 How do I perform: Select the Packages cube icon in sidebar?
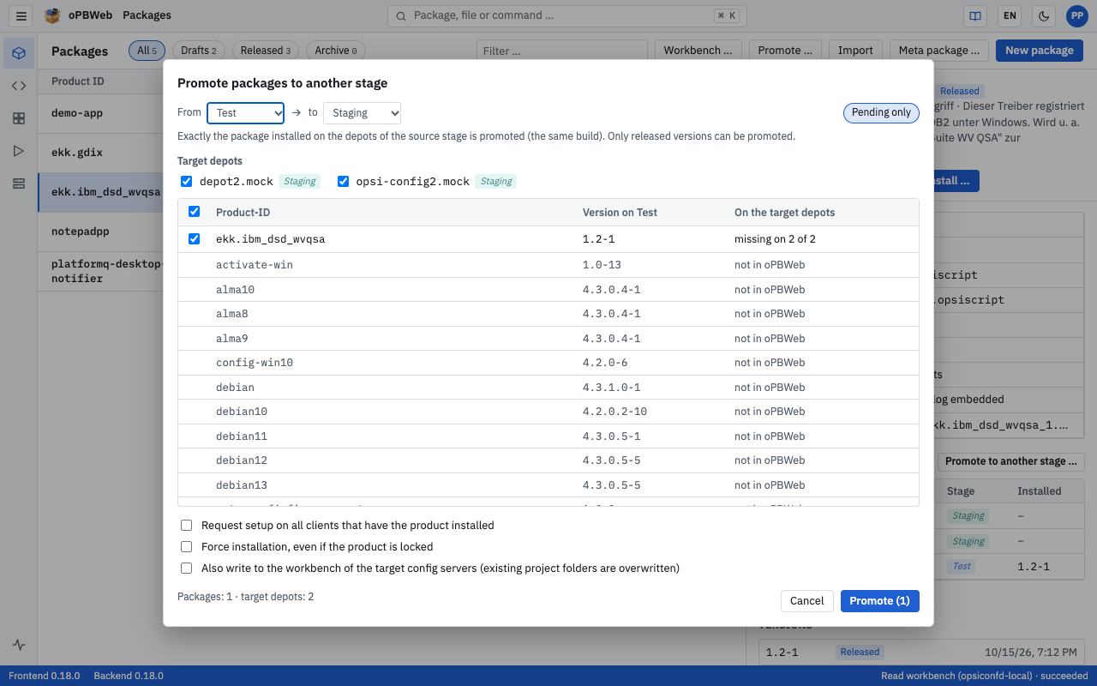[19, 53]
